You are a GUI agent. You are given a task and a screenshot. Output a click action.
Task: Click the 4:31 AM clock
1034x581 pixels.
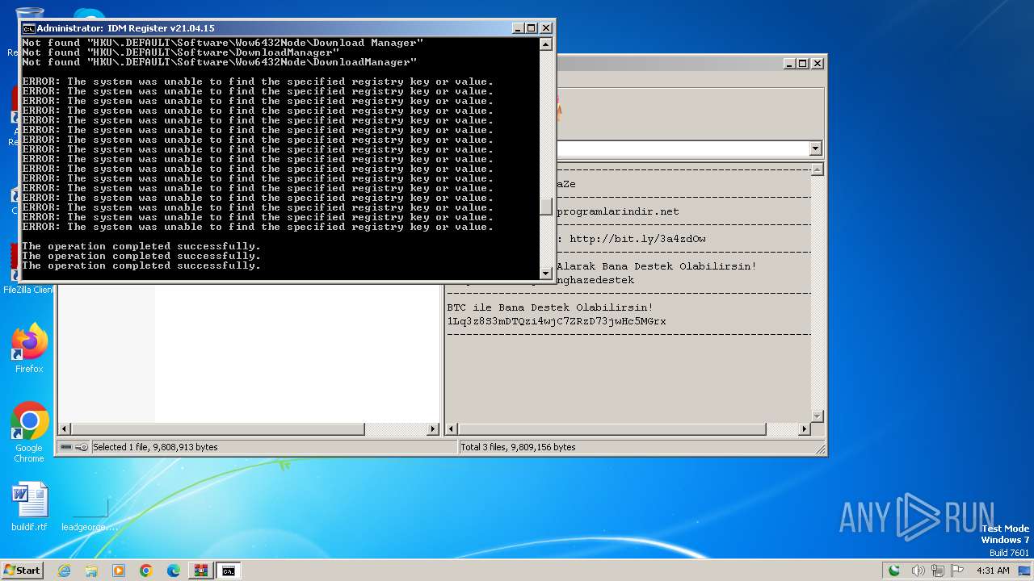coord(993,571)
